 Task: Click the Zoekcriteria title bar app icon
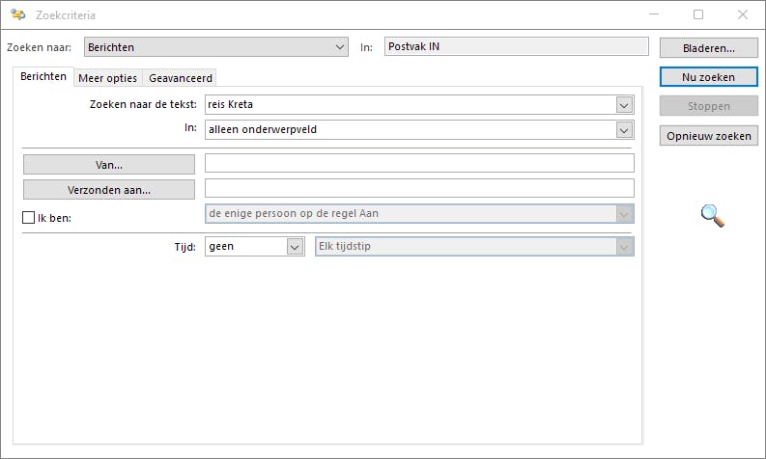tap(17, 14)
